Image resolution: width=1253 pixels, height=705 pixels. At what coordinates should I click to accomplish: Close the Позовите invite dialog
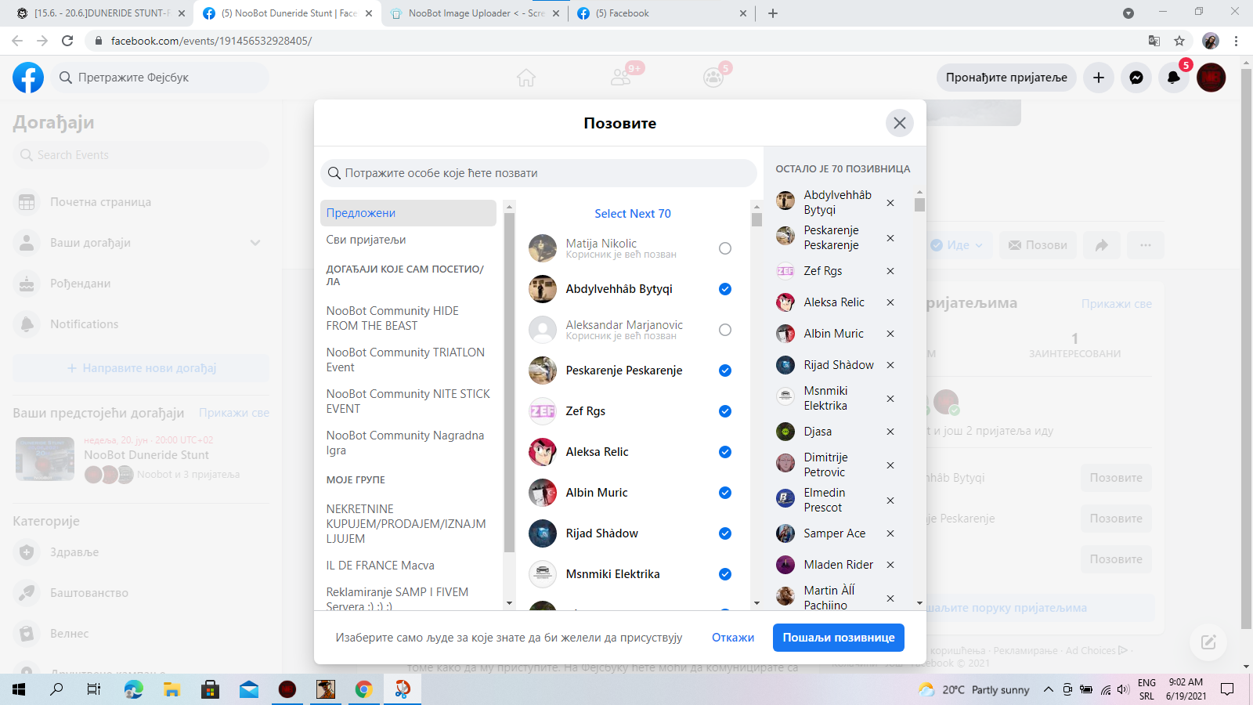pos(899,123)
